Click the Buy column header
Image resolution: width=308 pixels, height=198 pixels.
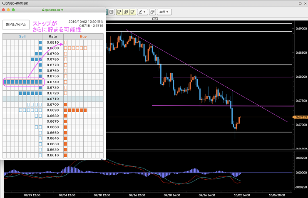83,37
